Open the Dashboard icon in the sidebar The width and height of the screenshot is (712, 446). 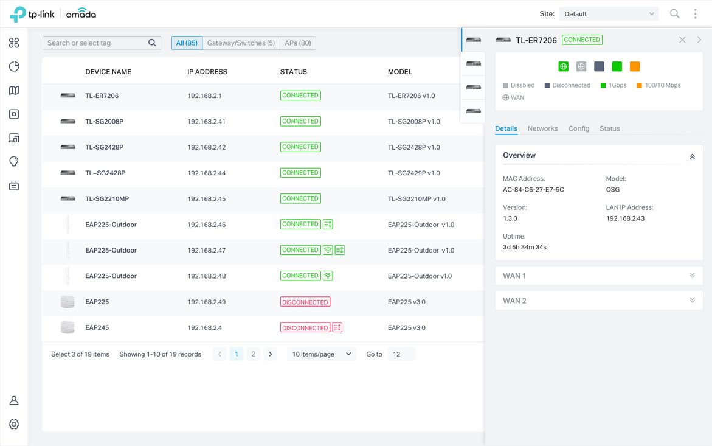pyautogui.click(x=14, y=43)
